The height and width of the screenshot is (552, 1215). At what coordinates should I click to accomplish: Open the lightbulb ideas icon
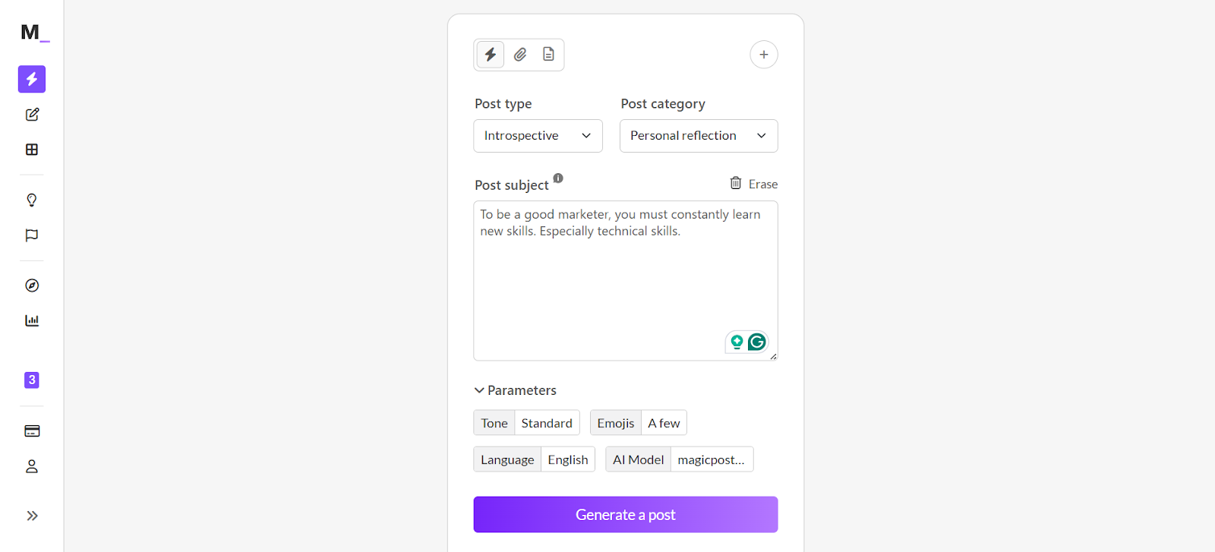click(32, 200)
